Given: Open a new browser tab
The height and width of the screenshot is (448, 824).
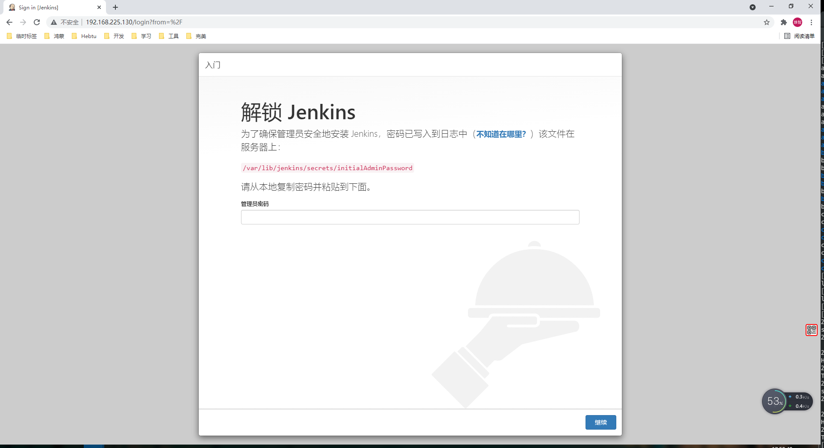Looking at the screenshot, I should [x=115, y=7].
